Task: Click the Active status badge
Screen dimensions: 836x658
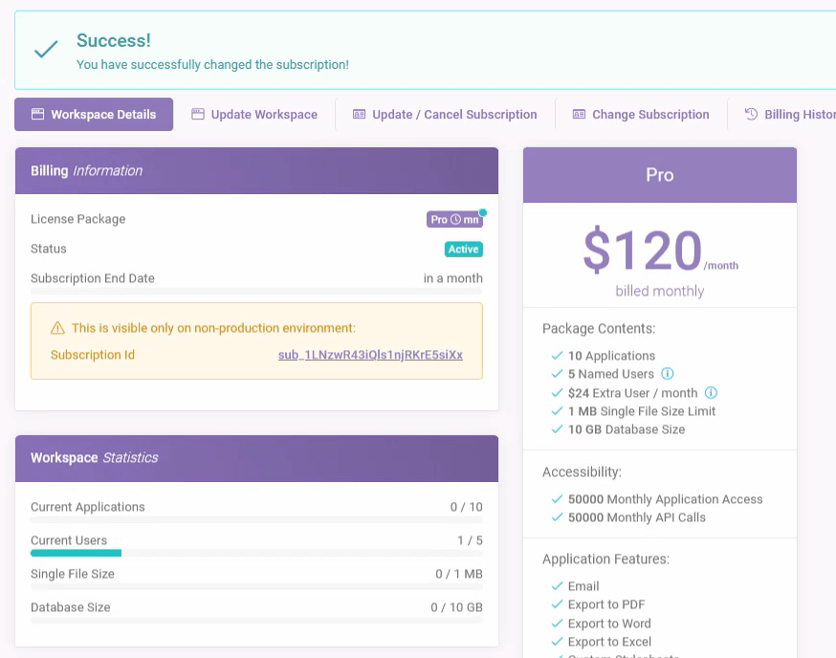Action: (x=463, y=250)
